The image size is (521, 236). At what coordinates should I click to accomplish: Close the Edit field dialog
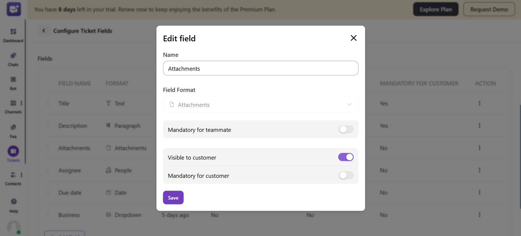[353, 38]
